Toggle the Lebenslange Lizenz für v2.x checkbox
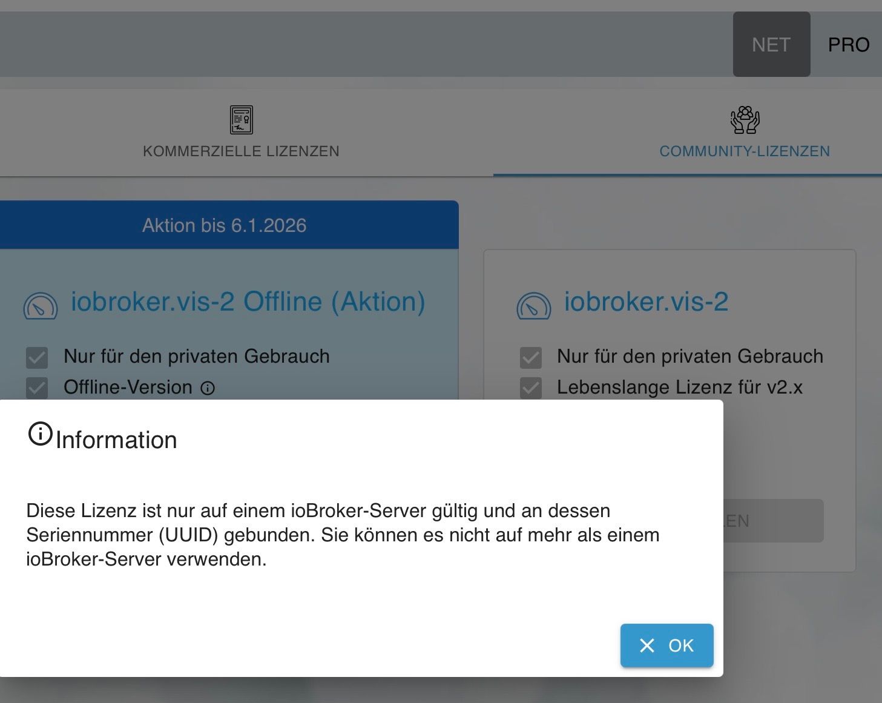Image resolution: width=882 pixels, height=703 pixels. [530, 388]
